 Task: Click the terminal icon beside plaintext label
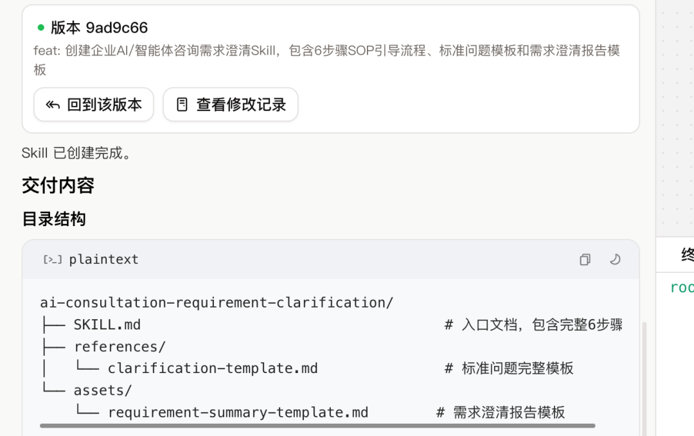click(x=53, y=259)
